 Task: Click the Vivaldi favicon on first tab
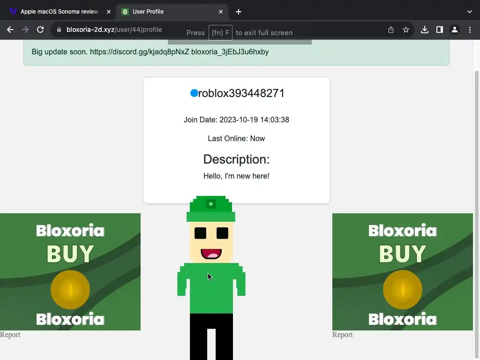(13, 12)
